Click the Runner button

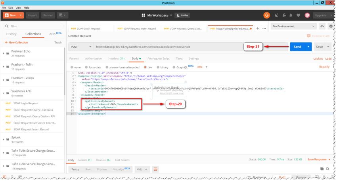point(48,15)
